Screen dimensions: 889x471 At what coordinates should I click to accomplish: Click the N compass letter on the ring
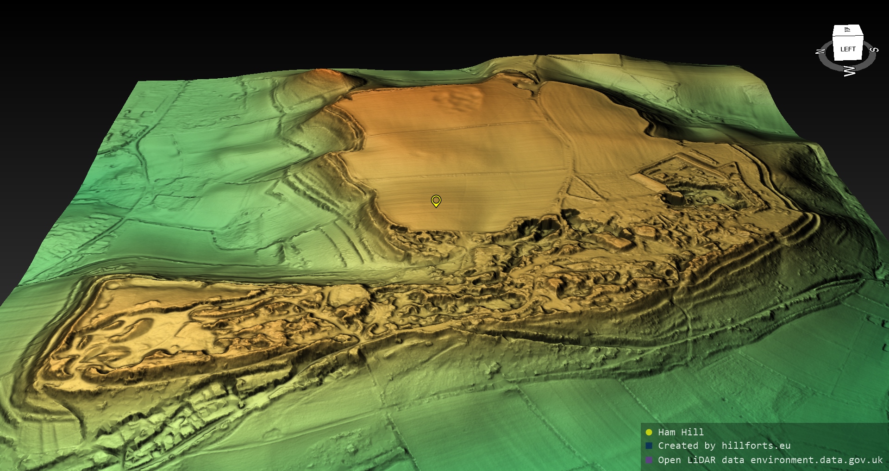coord(820,51)
